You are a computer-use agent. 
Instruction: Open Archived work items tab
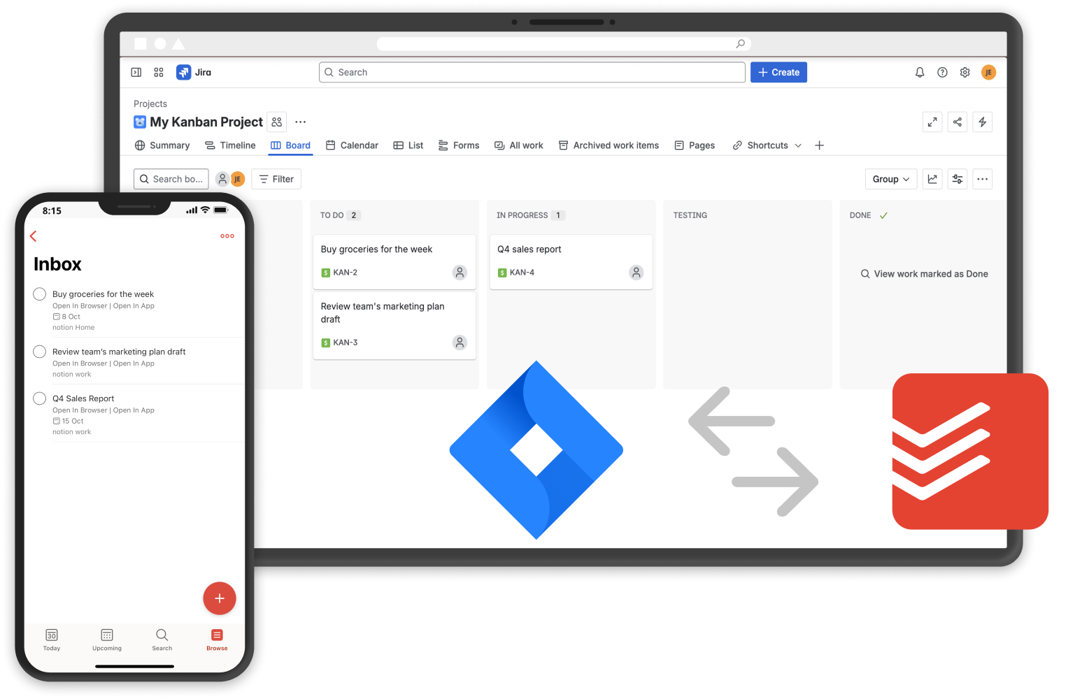[608, 145]
